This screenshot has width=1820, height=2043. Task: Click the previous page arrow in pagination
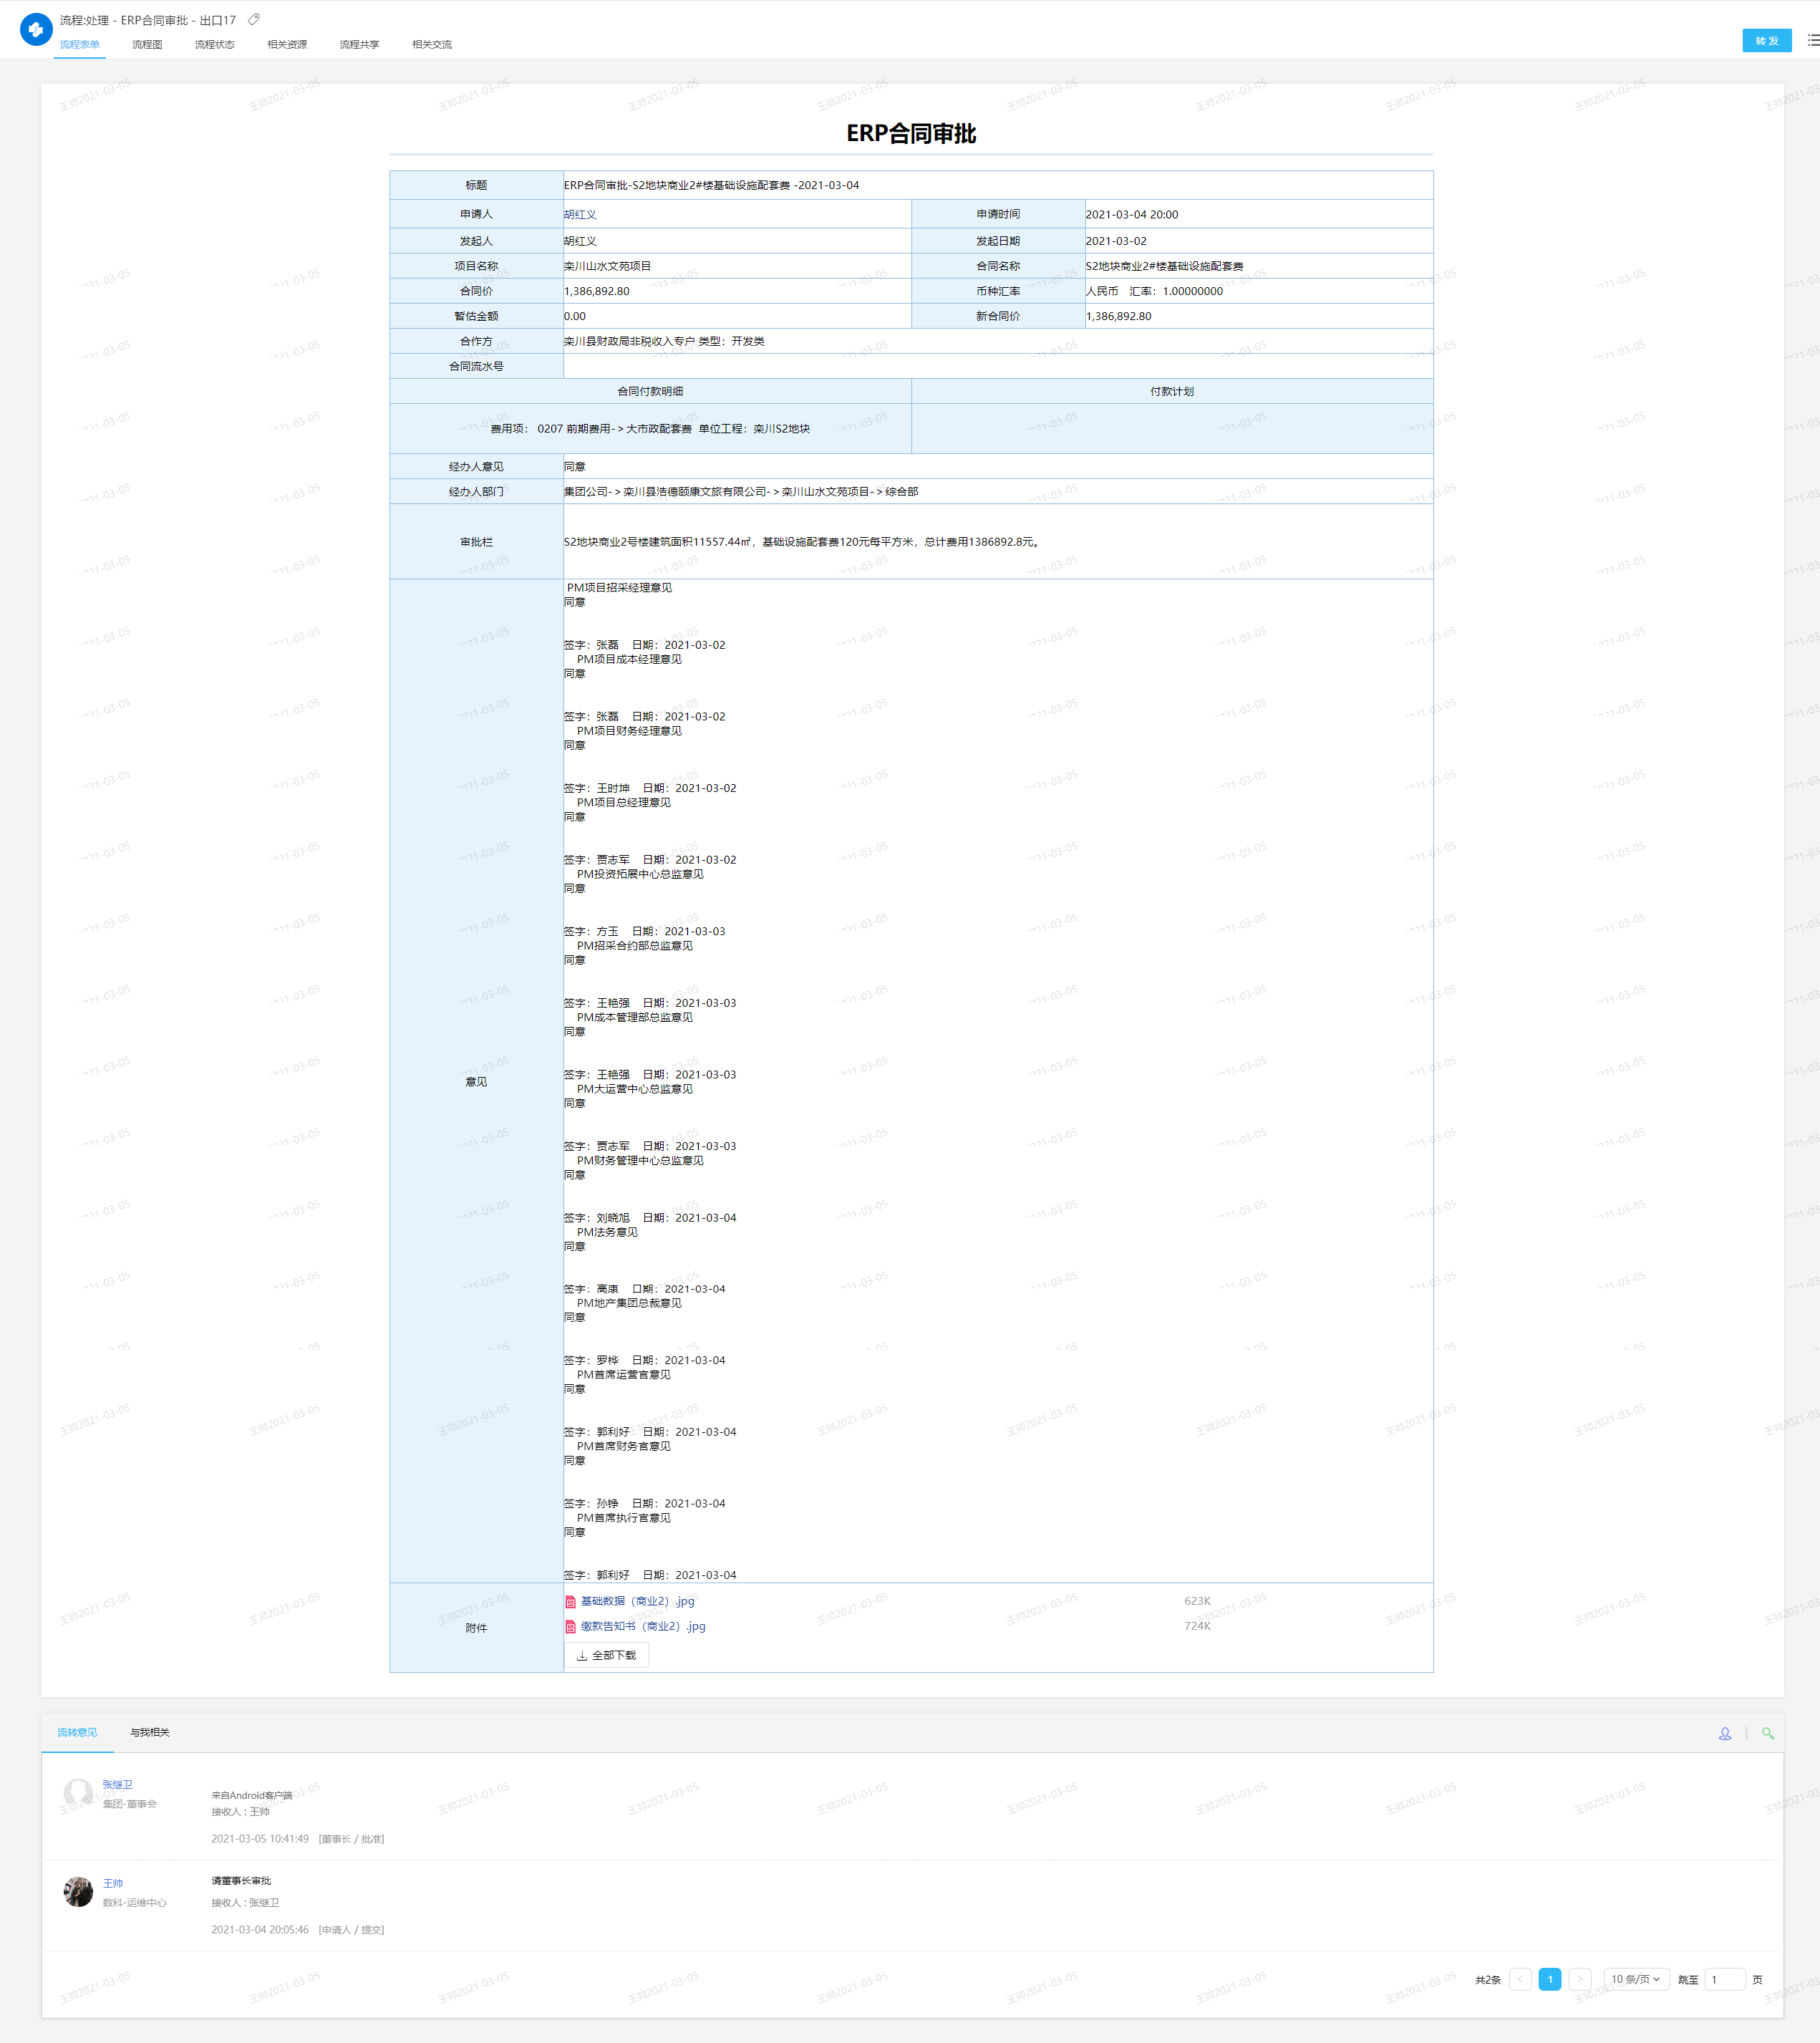click(x=1520, y=1979)
